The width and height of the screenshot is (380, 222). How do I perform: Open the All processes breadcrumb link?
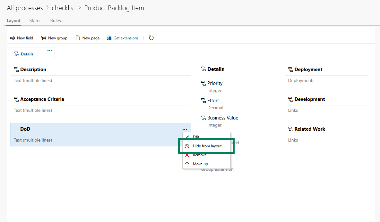[25, 8]
